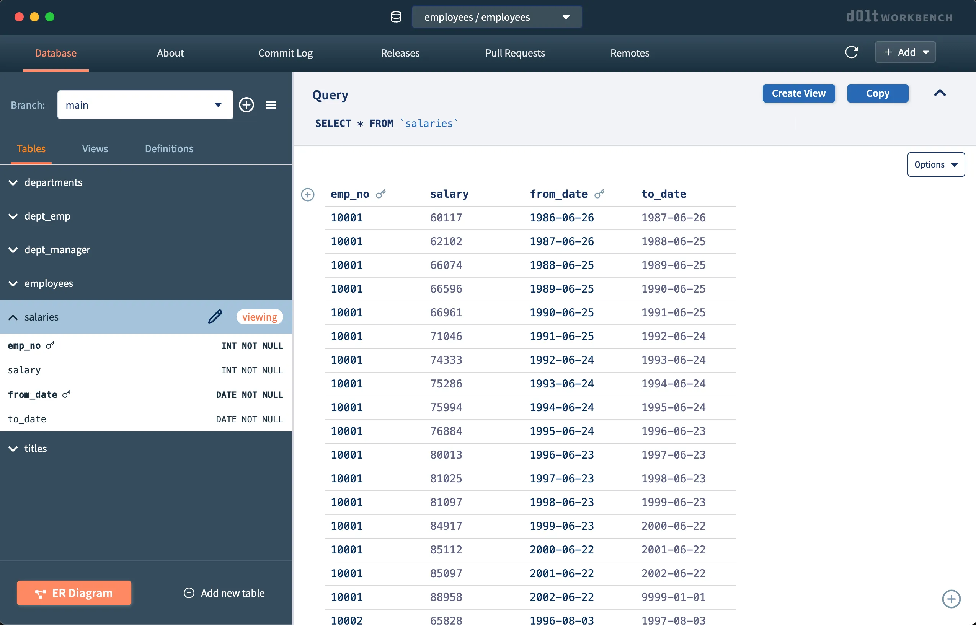Screen dimensions: 976x625
Task: Expand the departments table
Action: (13, 182)
